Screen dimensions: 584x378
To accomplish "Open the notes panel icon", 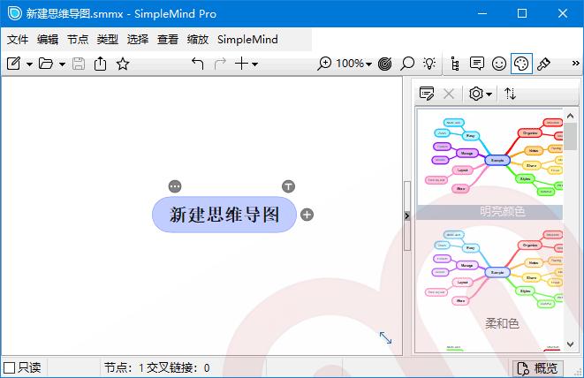I will coord(477,64).
